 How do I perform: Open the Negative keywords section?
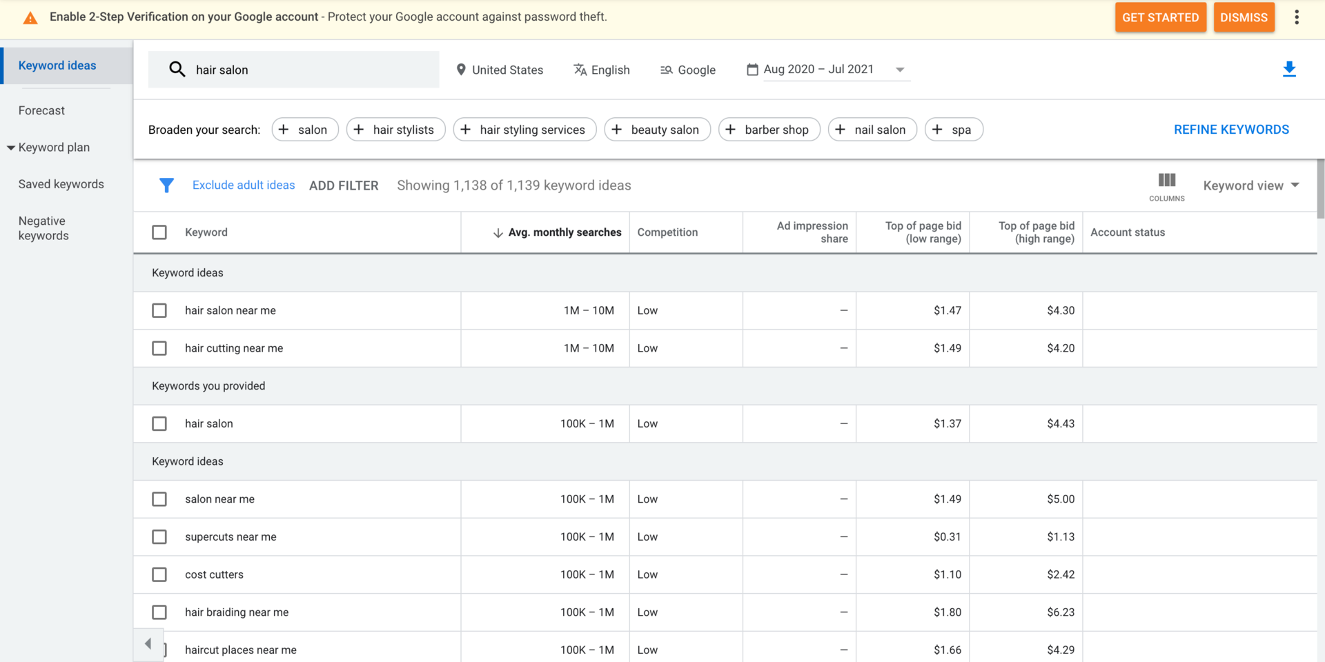(43, 228)
